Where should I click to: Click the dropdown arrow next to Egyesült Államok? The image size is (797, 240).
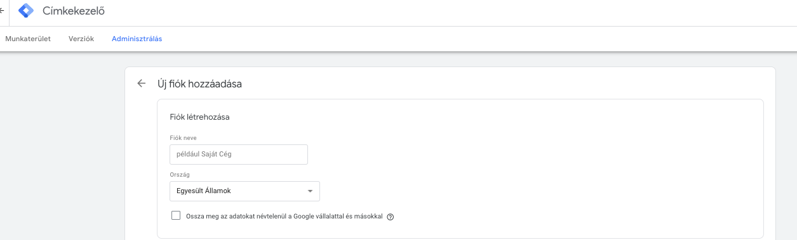pyautogui.click(x=310, y=191)
